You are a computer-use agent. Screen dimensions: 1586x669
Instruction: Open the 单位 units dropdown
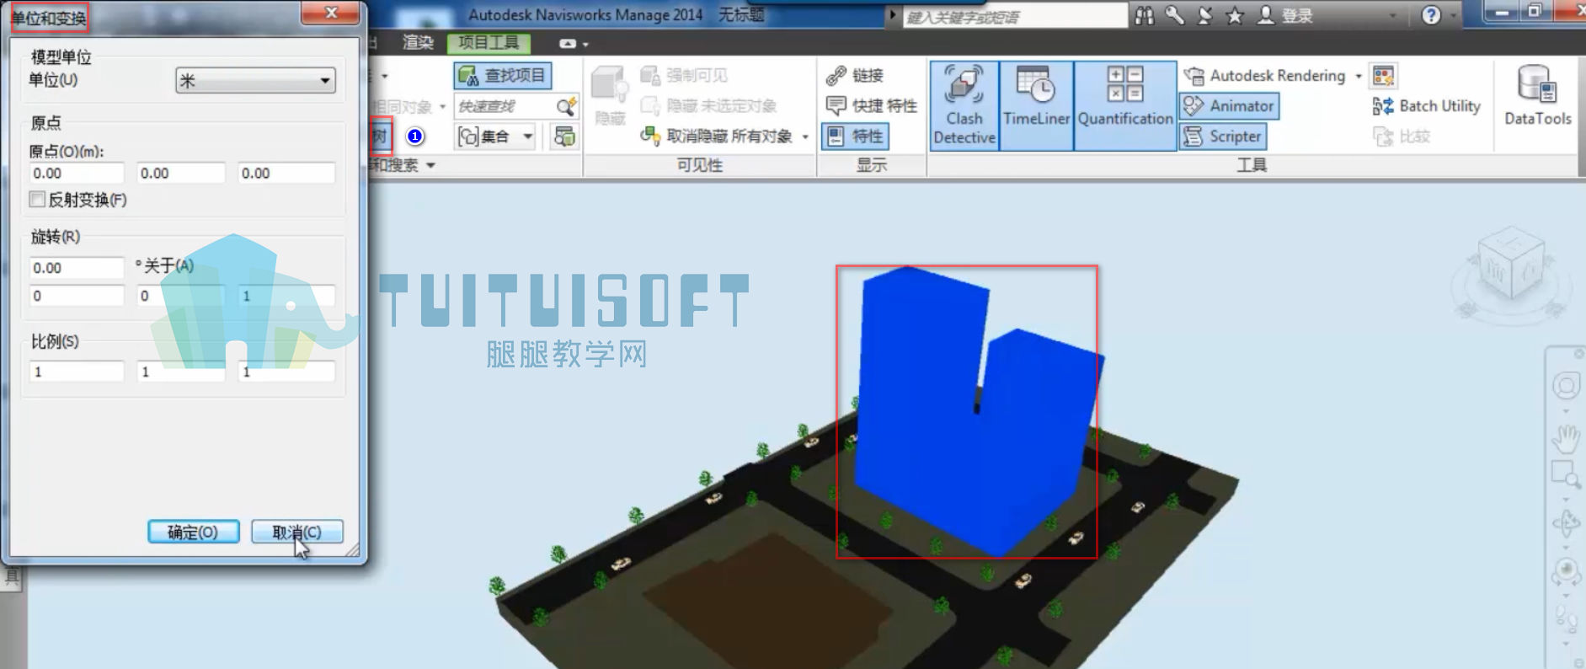(255, 81)
